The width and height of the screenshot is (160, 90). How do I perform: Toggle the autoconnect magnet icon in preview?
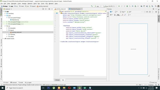tap(115, 15)
